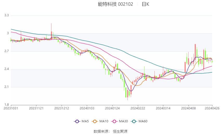This screenshot has width=221, height=134.
Task: Select the 20240222 date axis label
Action: tap(138, 108)
